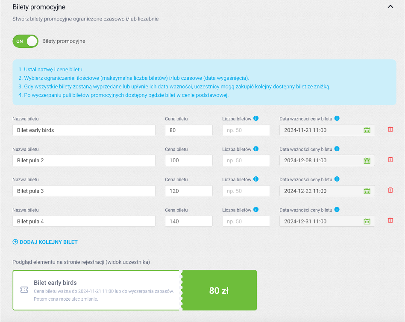Open the 2024-12-31 11:00 date field
Image resolution: width=405 pixels, height=322 pixels.
(x=327, y=221)
